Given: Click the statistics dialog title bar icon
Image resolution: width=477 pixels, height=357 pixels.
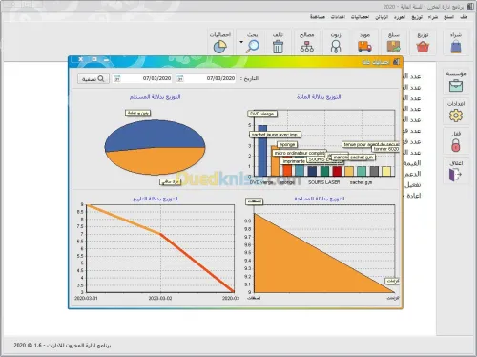Looking at the screenshot, I should [396, 62].
